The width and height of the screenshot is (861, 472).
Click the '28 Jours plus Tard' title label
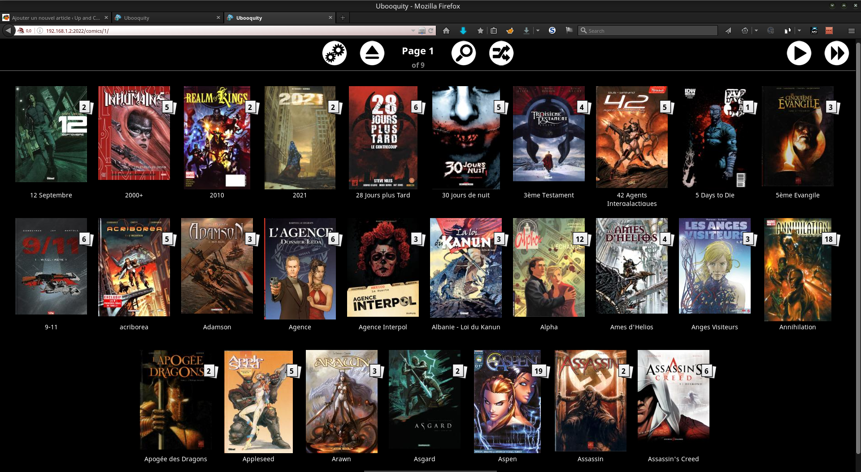pyautogui.click(x=383, y=195)
